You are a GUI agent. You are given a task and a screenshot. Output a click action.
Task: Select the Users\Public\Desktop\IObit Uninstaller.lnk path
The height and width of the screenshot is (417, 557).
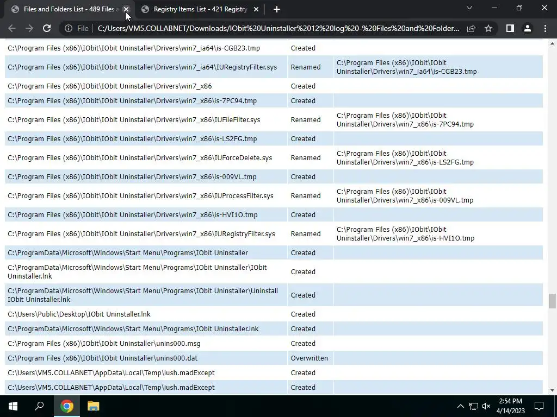[x=79, y=314]
